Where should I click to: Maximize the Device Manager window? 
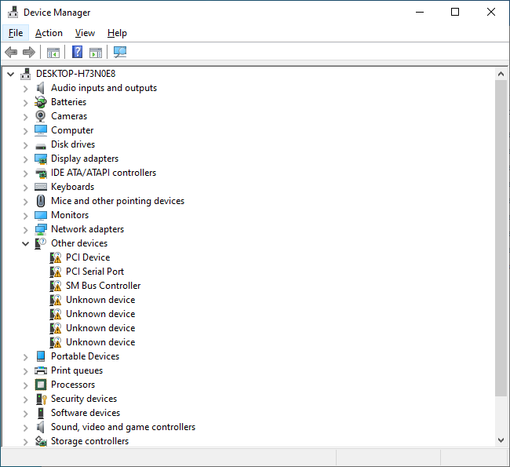click(455, 13)
